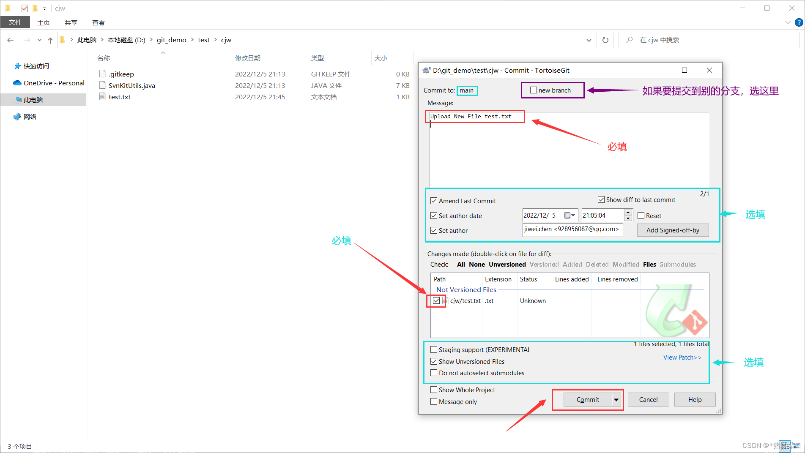Click 本地磁盘 (D:) in the breadcrumb
Image resolution: width=805 pixels, height=453 pixels.
126,40
